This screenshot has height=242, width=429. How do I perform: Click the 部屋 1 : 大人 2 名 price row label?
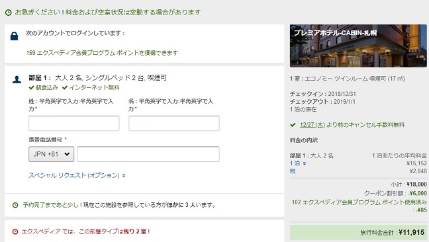pos(312,155)
